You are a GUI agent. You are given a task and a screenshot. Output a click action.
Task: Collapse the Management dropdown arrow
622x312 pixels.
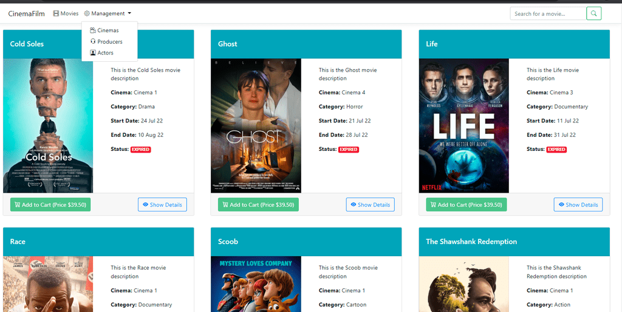[x=129, y=13]
